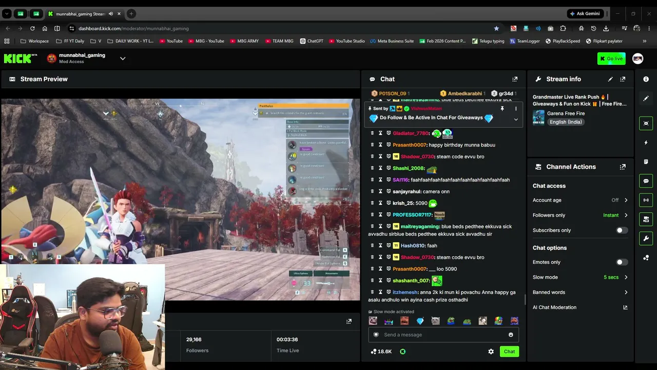Expand the pinned message chevron
The width and height of the screenshot is (657, 370).
pos(516,119)
